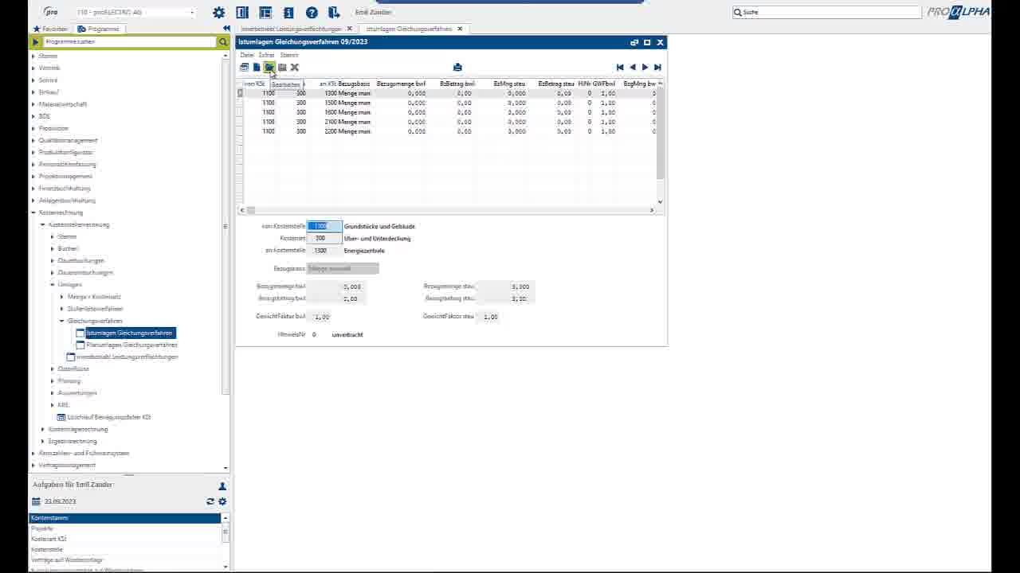Open the Extras menu
The height and width of the screenshot is (573, 1020).
tap(267, 55)
